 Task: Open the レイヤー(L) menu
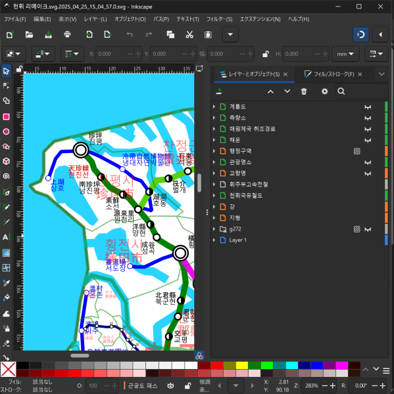point(95,19)
